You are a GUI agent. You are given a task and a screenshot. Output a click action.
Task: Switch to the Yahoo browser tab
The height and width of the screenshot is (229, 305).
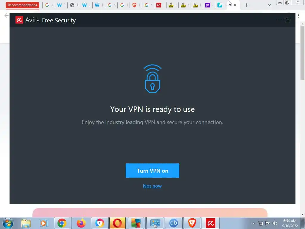208,5
